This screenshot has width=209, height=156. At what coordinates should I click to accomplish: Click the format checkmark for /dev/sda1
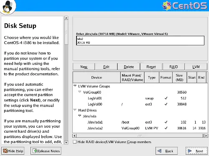[x=166, y=122]
